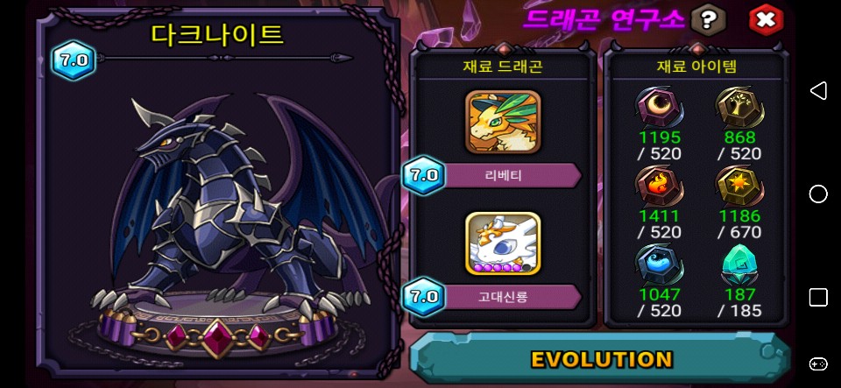Tap the 7.0 hexagon badge next to 리베티
The width and height of the screenshot is (841, 388).
tap(424, 175)
